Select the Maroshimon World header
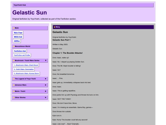 (30, 46)
